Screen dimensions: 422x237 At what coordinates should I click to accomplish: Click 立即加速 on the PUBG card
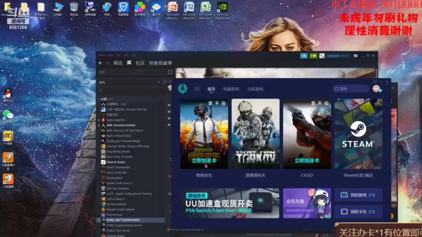tap(204, 161)
